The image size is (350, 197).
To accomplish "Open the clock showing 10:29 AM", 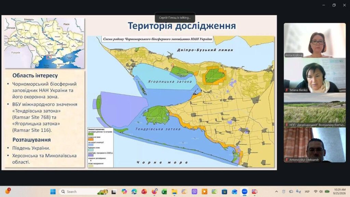I will click(x=339, y=192).
